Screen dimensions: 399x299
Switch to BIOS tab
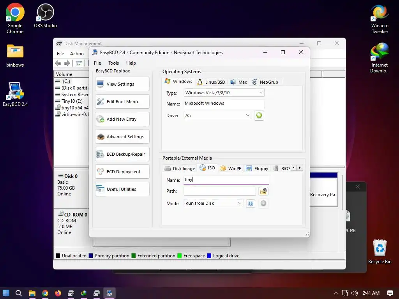[x=282, y=169]
